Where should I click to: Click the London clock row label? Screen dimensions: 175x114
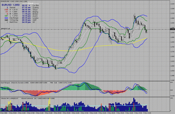click(x=36, y=18)
